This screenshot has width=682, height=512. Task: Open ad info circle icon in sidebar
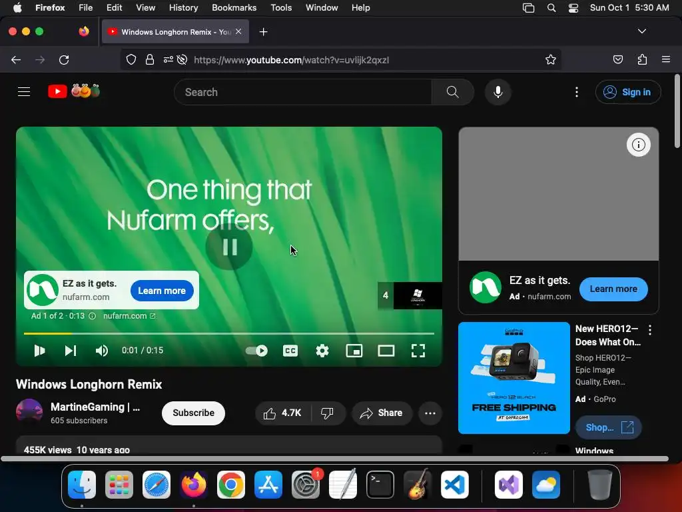pyautogui.click(x=639, y=145)
